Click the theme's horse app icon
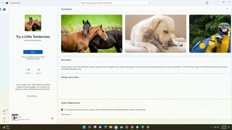232x130 pixels. pyautogui.click(x=33, y=23)
